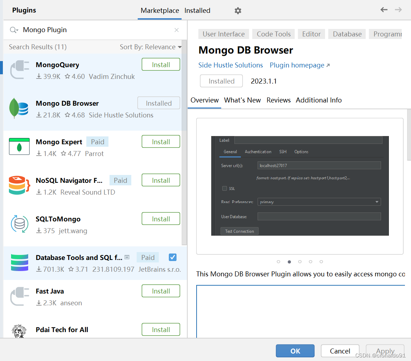Click the User Interface tag
Image resolution: width=411 pixels, height=361 pixels.
(x=224, y=34)
